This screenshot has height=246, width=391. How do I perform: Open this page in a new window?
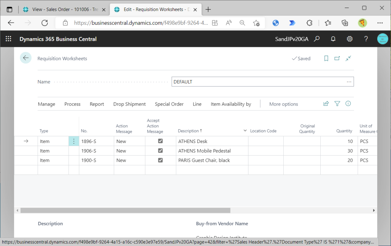point(337,58)
